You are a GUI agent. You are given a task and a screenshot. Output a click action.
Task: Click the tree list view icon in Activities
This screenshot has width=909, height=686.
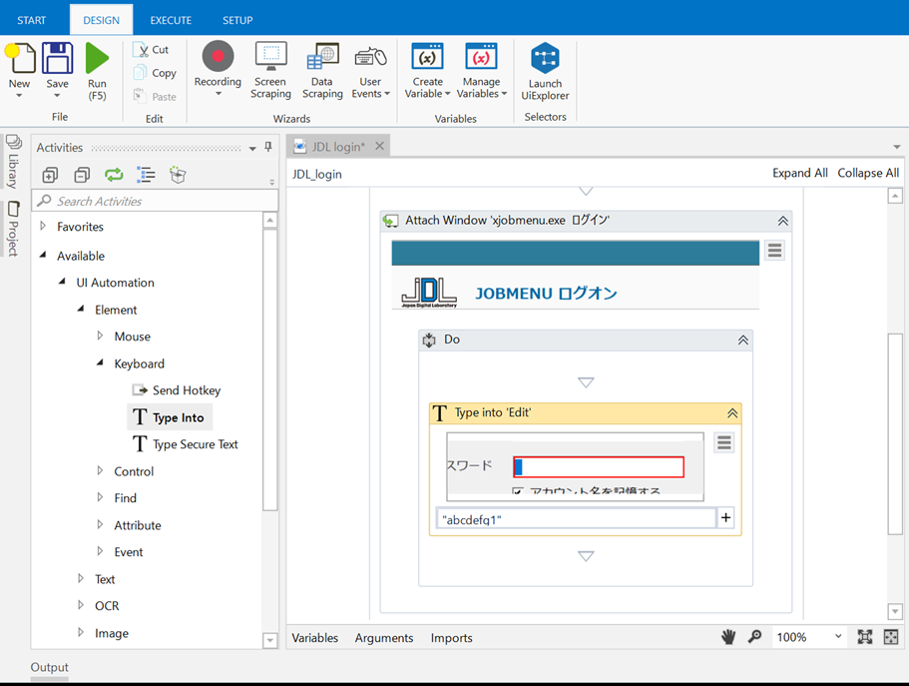pyautogui.click(x=146, y=175)
